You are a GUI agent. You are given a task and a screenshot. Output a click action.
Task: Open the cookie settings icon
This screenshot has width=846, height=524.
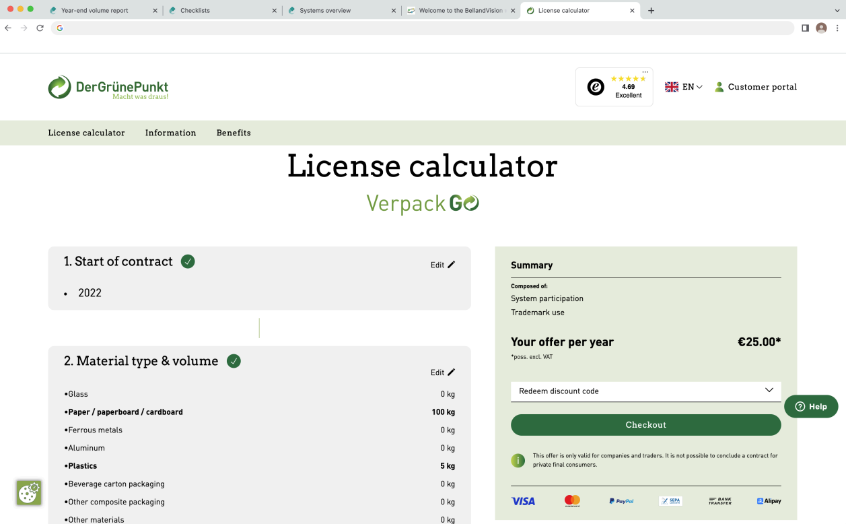coord(28,493)
